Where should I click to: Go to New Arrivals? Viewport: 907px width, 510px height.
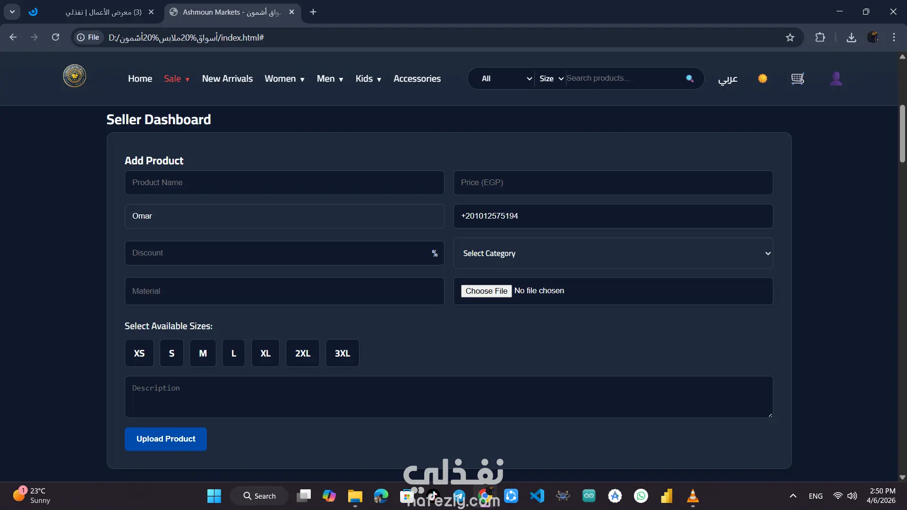(227, 79)
